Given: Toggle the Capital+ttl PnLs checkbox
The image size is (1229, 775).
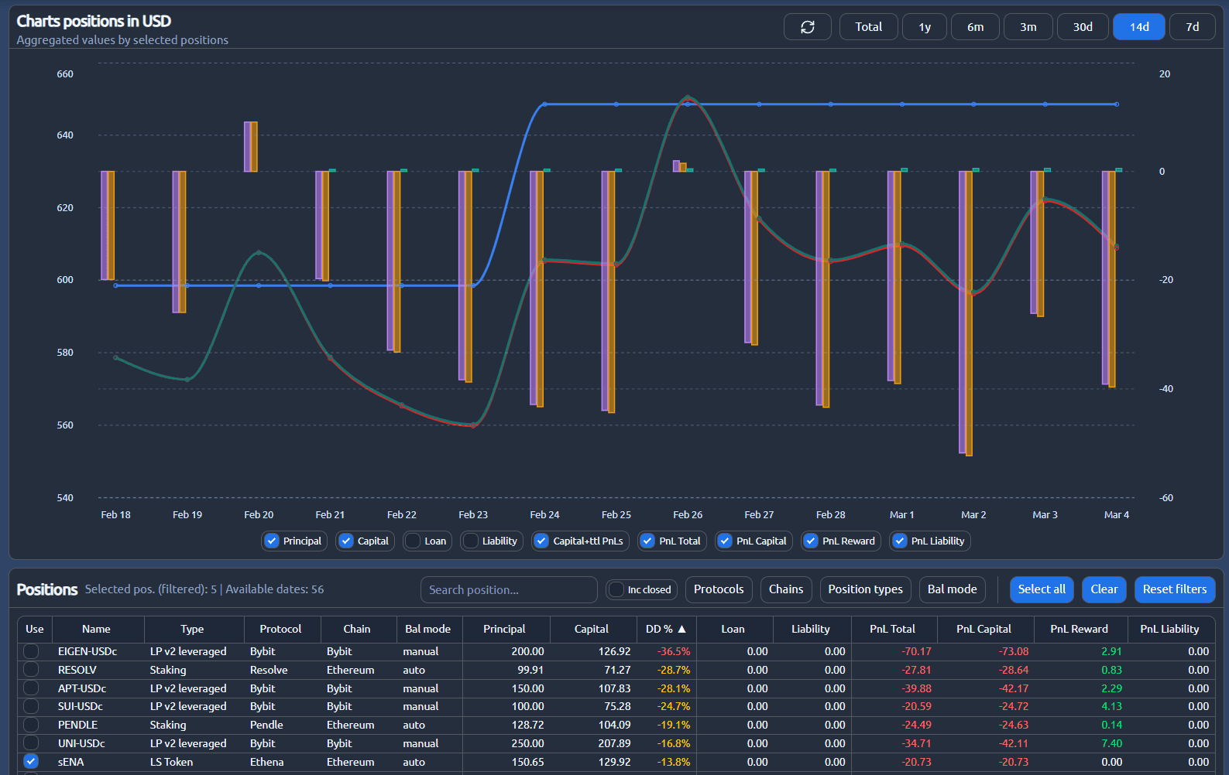Looking at the screenshot, I should point(541,541).
